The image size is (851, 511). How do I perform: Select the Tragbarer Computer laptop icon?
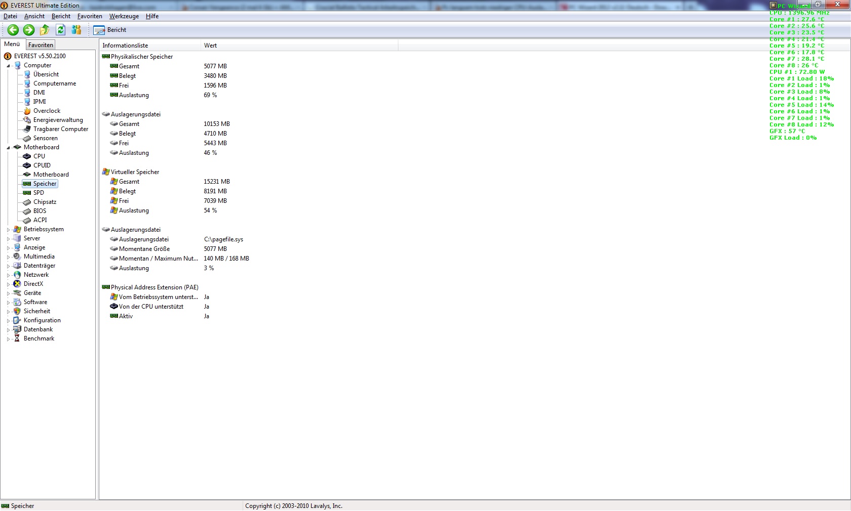point(27,129)
